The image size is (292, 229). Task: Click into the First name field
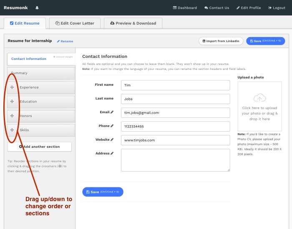coord(175,85)
